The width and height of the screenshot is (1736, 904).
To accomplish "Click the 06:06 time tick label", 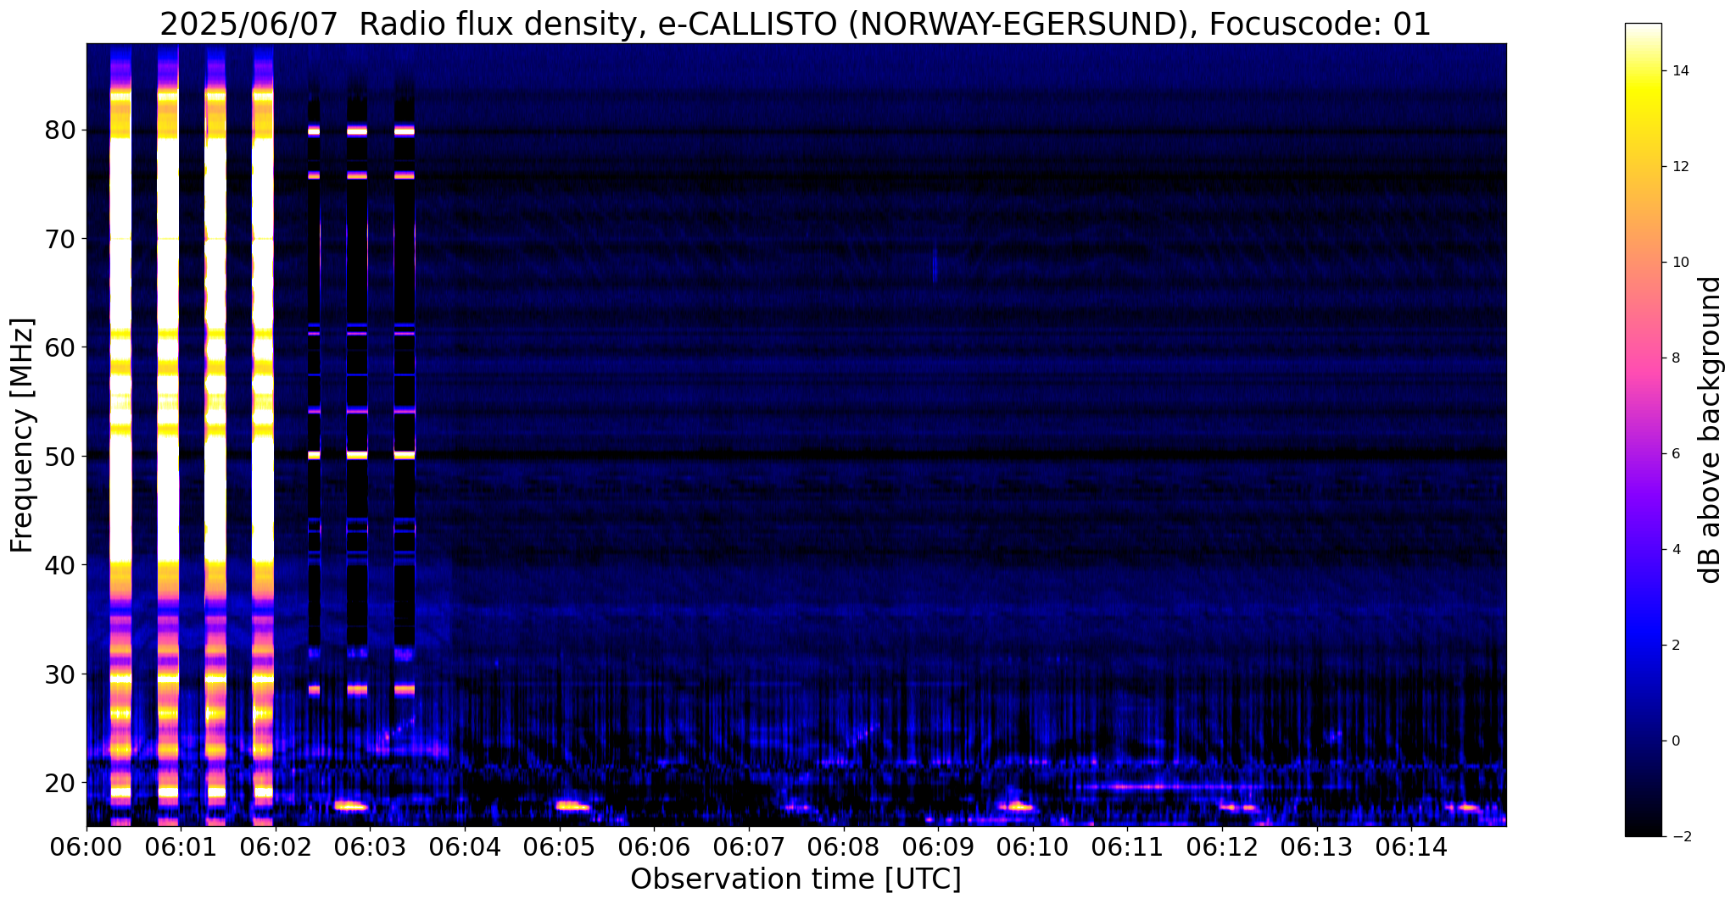I will 654,847.
